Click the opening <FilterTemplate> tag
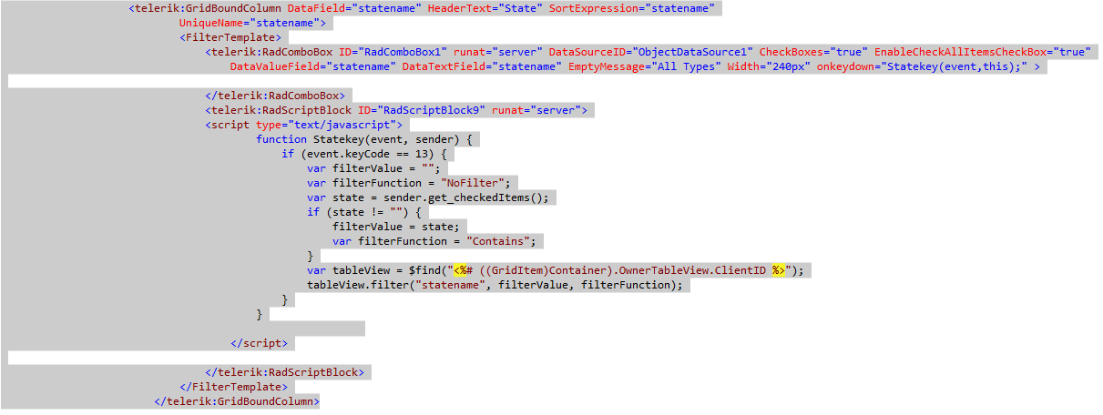 [231, 37]
